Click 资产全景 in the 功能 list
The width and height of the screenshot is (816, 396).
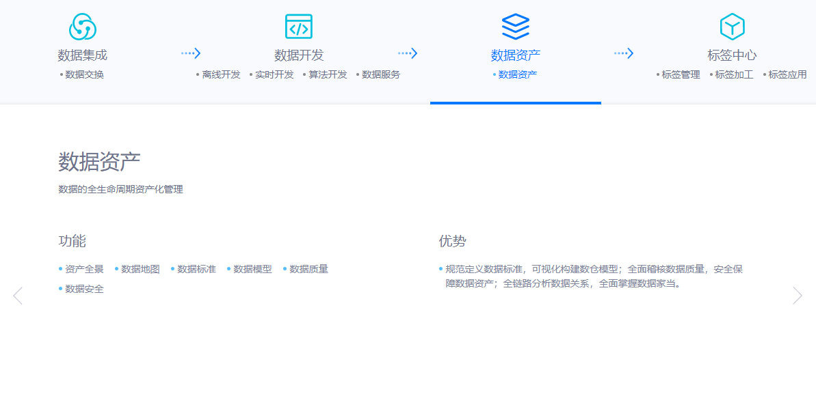(84, 269)
